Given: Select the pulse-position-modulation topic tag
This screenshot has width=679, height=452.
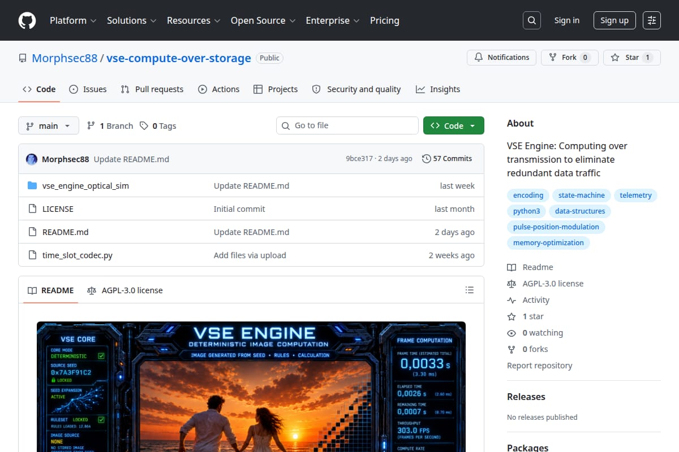Looking at the screenshot, I should [556, 227].
